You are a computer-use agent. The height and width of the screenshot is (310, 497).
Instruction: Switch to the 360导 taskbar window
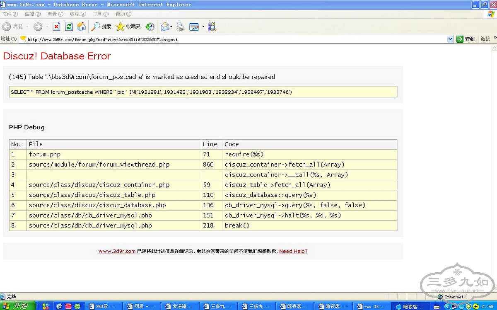pos(104,306)
